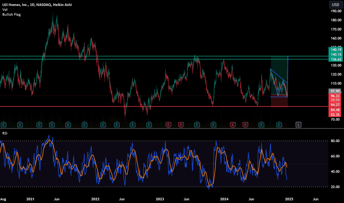Click the 83.35 red price label
Image resolution: width=344 pixels, height=203 pixels.
click(335, 115)
